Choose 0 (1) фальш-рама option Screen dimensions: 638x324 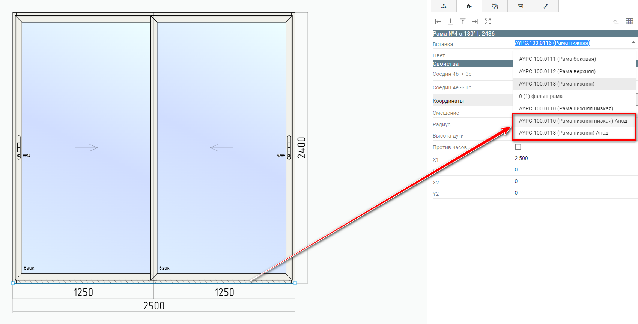pos(574,96)
